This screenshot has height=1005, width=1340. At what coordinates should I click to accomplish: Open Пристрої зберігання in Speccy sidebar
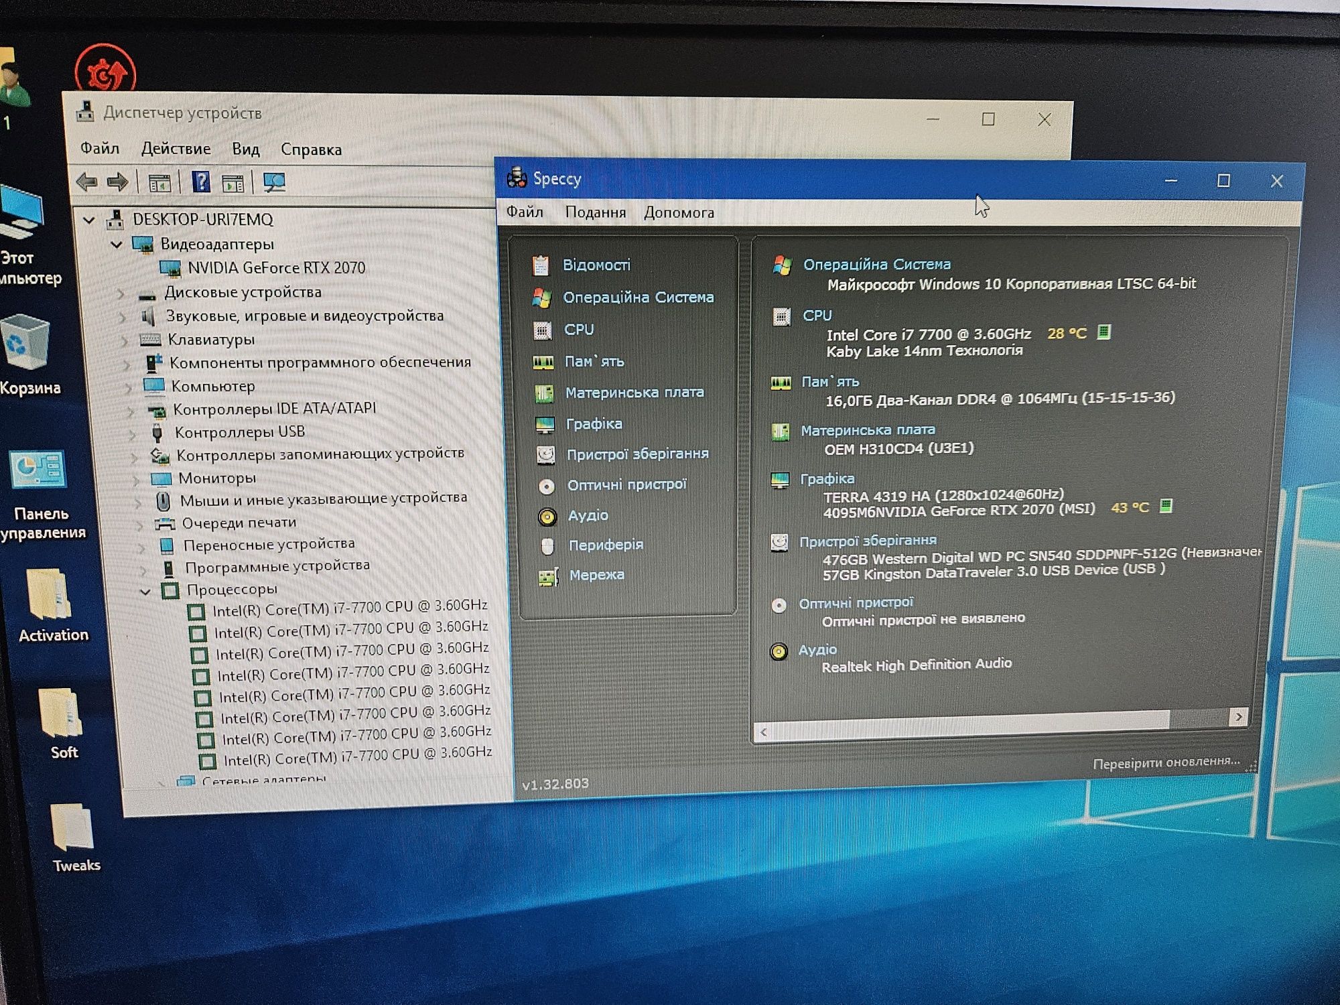click(x=638, y=454)
